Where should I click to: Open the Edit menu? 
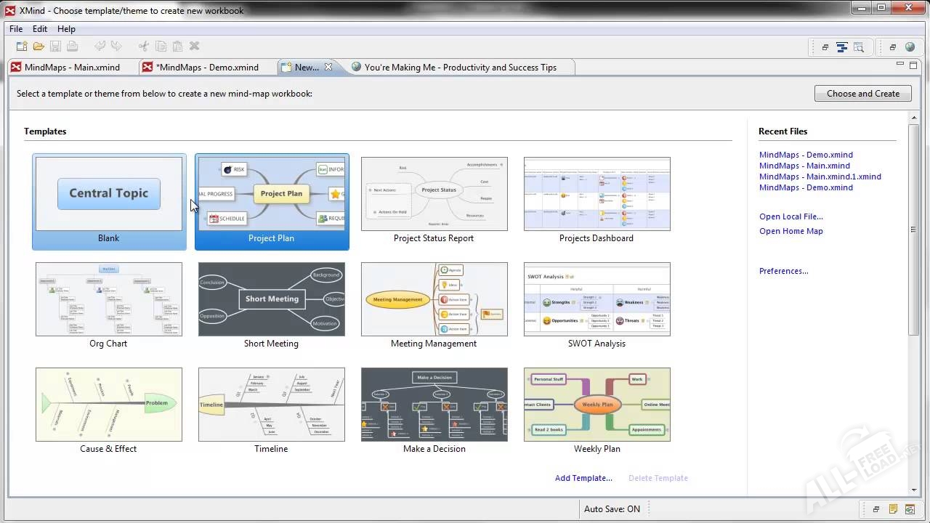click(x=40, y=29)
